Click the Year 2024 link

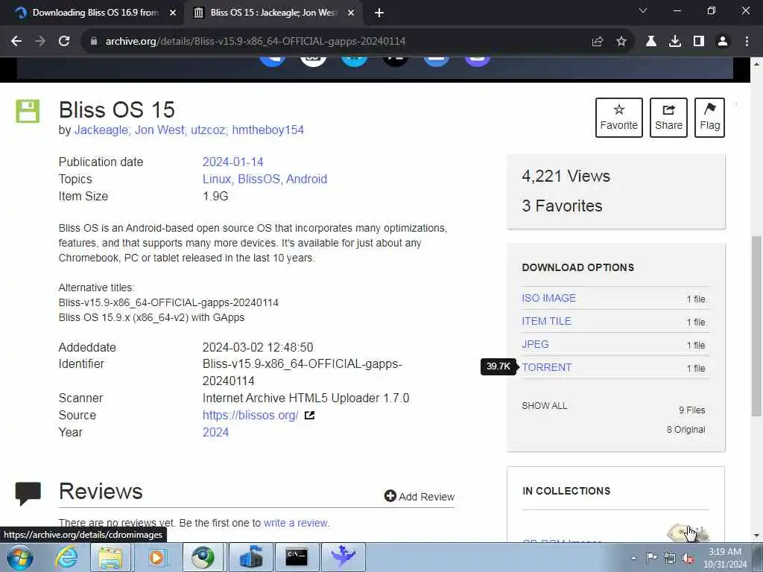tap(215, 433)
